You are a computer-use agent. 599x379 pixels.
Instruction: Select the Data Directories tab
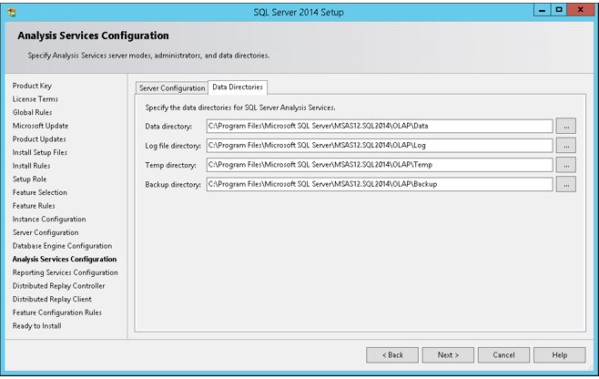[238, 87]
